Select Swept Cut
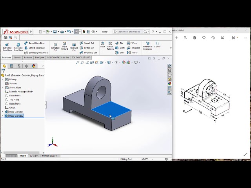 tap(87, 43)
